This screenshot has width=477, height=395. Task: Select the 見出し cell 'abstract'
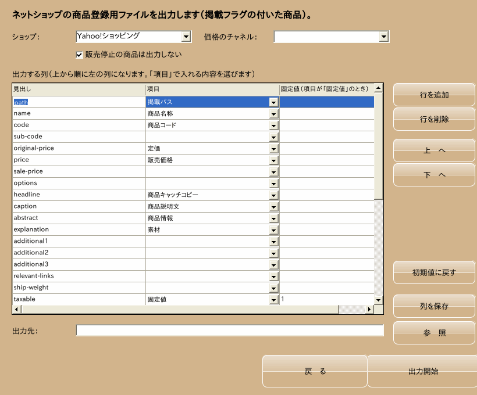click(x=79, y=218)
